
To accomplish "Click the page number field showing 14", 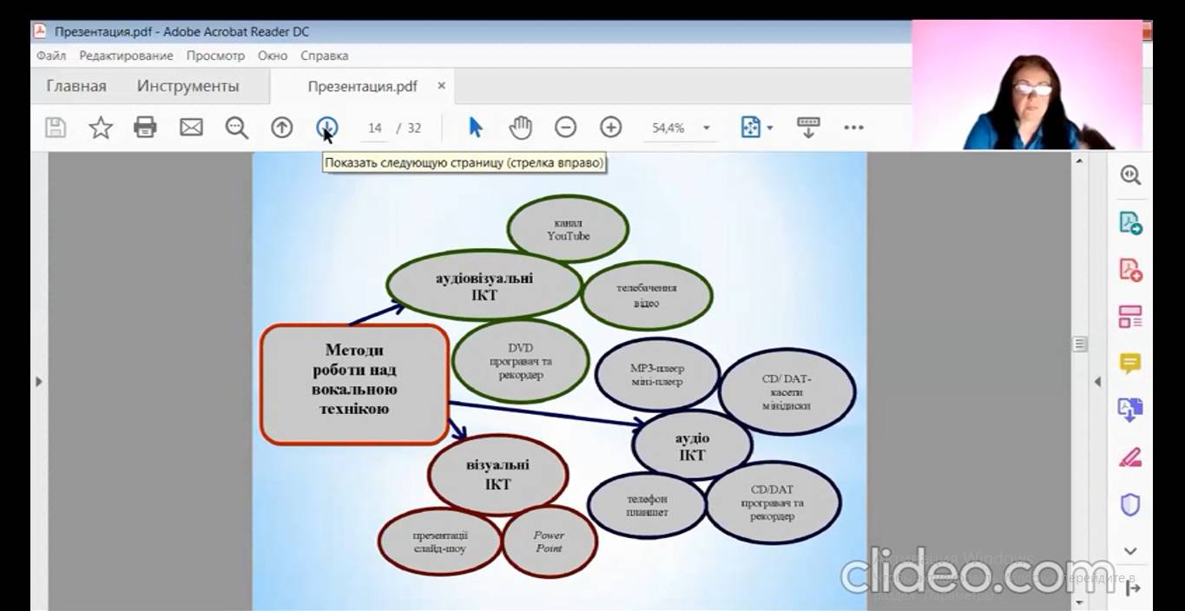I will 374,128.
